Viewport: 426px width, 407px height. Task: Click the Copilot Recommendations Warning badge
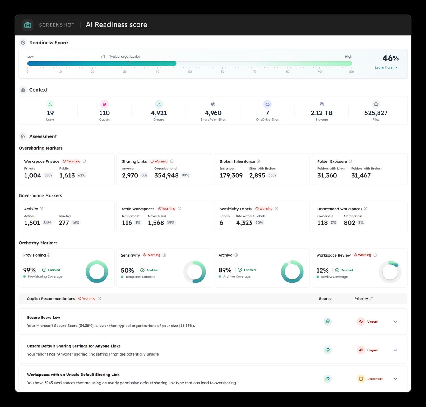87,298
